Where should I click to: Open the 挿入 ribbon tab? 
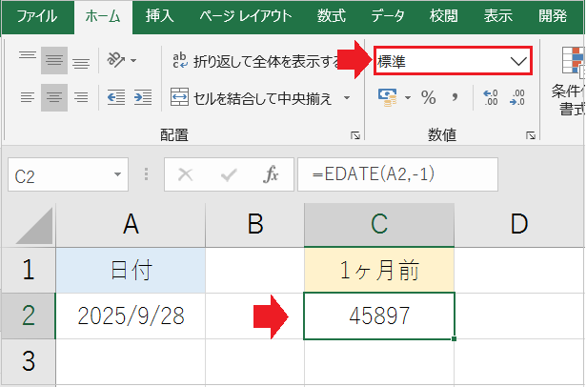pyautogui.click(x=159, y=16)
